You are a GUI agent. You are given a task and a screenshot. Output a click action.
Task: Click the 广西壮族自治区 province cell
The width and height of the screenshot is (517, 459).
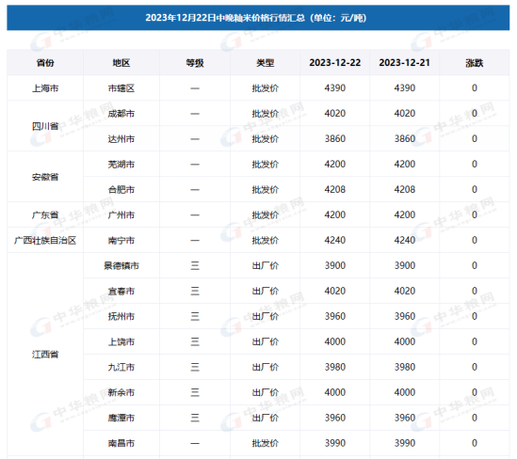(x=45, y=240)
